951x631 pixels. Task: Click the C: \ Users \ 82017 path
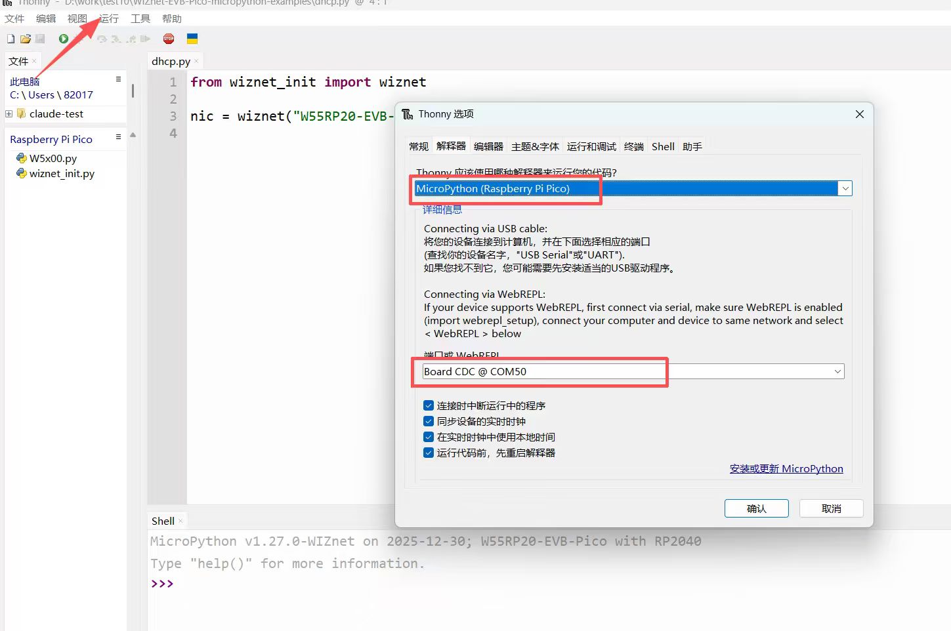coord(51,95)
